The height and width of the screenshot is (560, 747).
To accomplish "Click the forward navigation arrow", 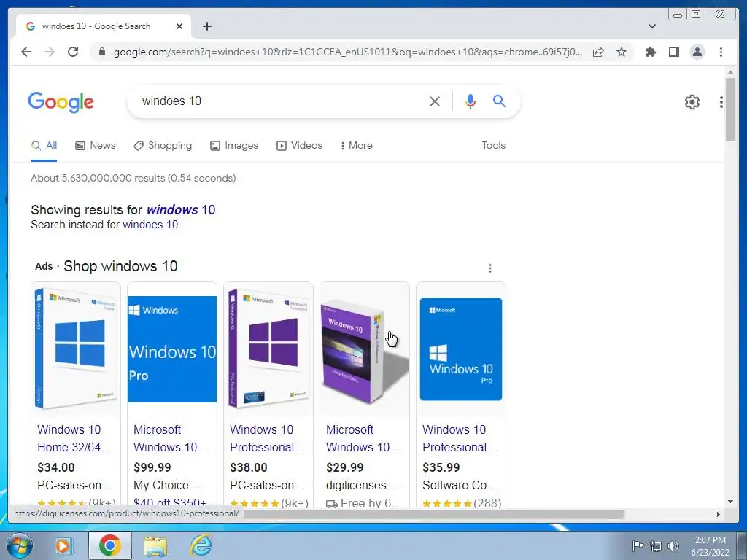I will (x=50, y=52).
